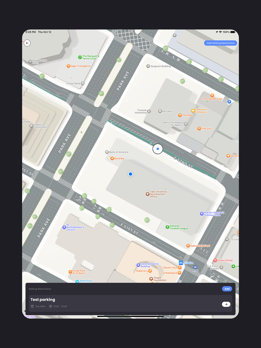The width and height of the screenshot is (261, 348).
Task: Tap Barclays bank icon
Action: 160,111
